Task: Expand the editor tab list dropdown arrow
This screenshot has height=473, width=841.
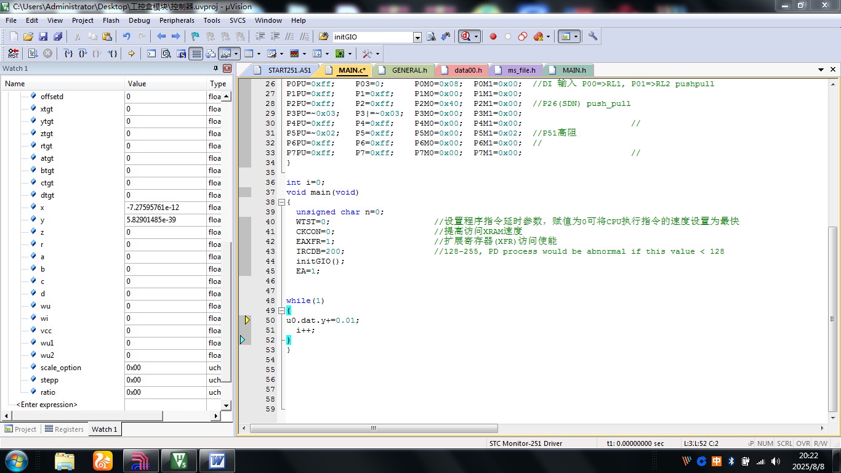Action: pyautogui.click(x=821, y=70)
